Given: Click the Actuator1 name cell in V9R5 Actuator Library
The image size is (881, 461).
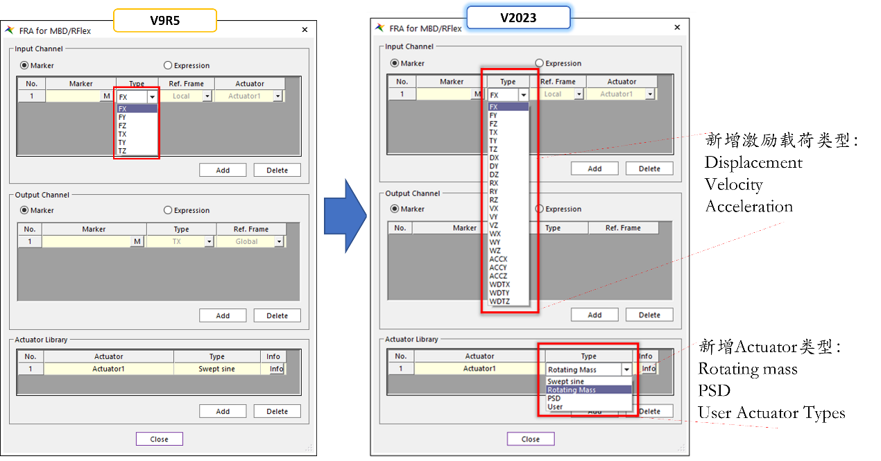Looking at the screenshot, I should tap(108, 369).
